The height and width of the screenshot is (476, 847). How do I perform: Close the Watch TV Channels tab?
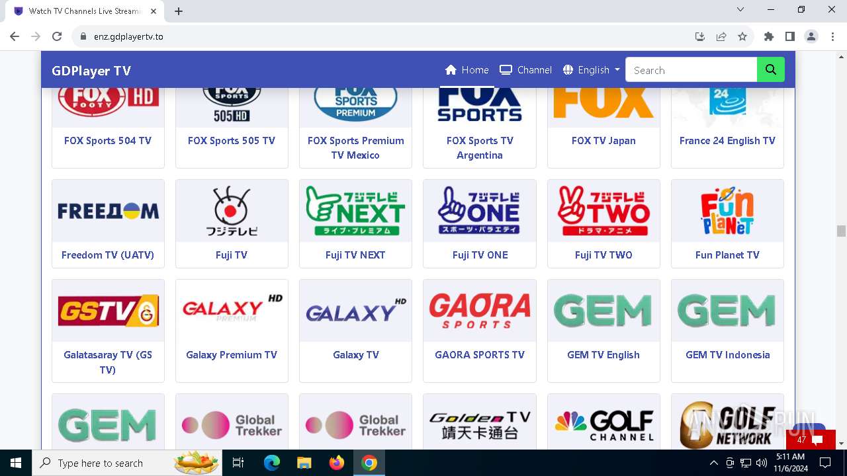(x=154, y=11)
